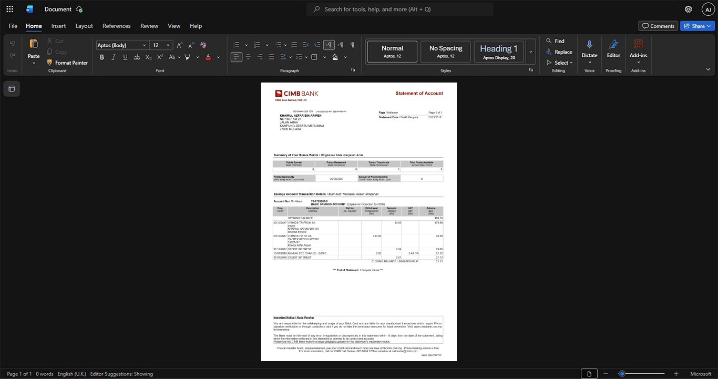Open the Change Case dropdown
This screenshot has height=379, width=718.
pyautogui.click(x=174, y=57)
